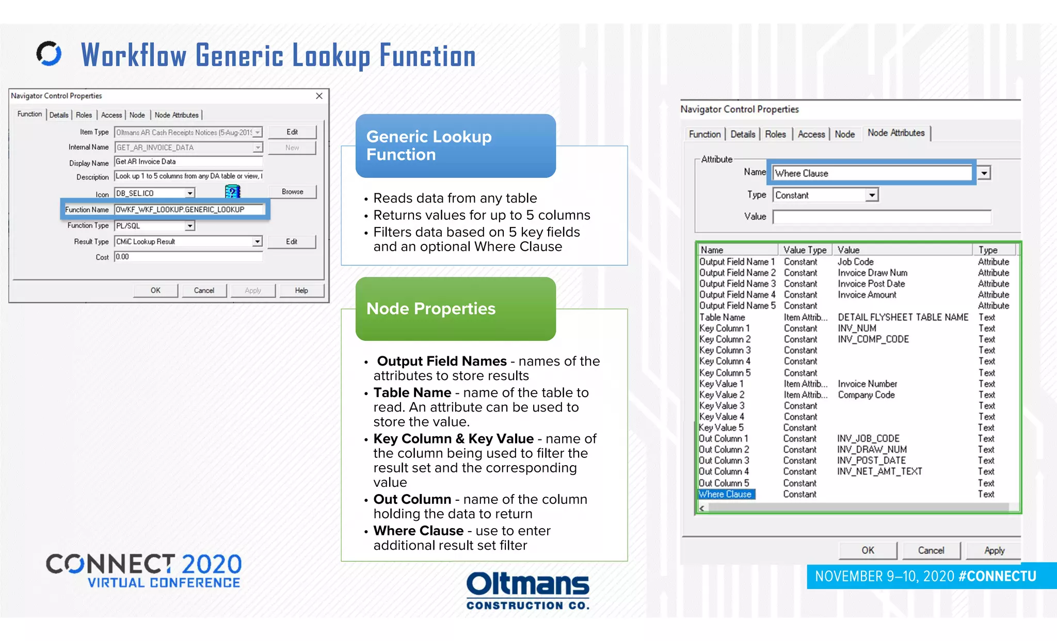The height and width of the screenshot is (641, 1057).
Task: Click Type column header in attribute list
Action: pos(995,250)
